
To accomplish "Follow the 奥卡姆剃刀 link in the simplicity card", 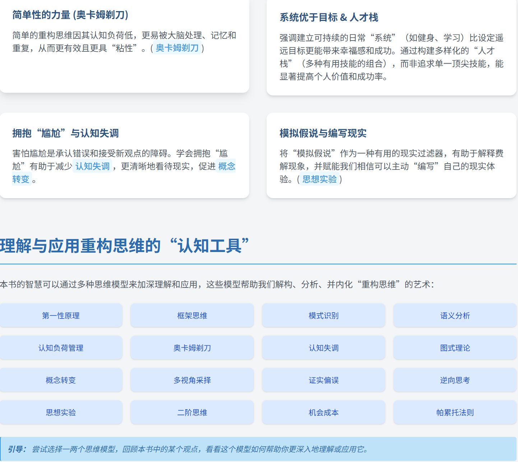I will [x=177, y=48].
